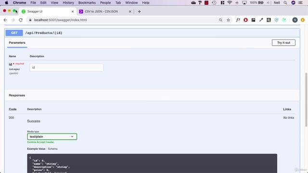Close the CSV to JSON tab
Screen dimensions: 308x173
click(x=130, y=12)
